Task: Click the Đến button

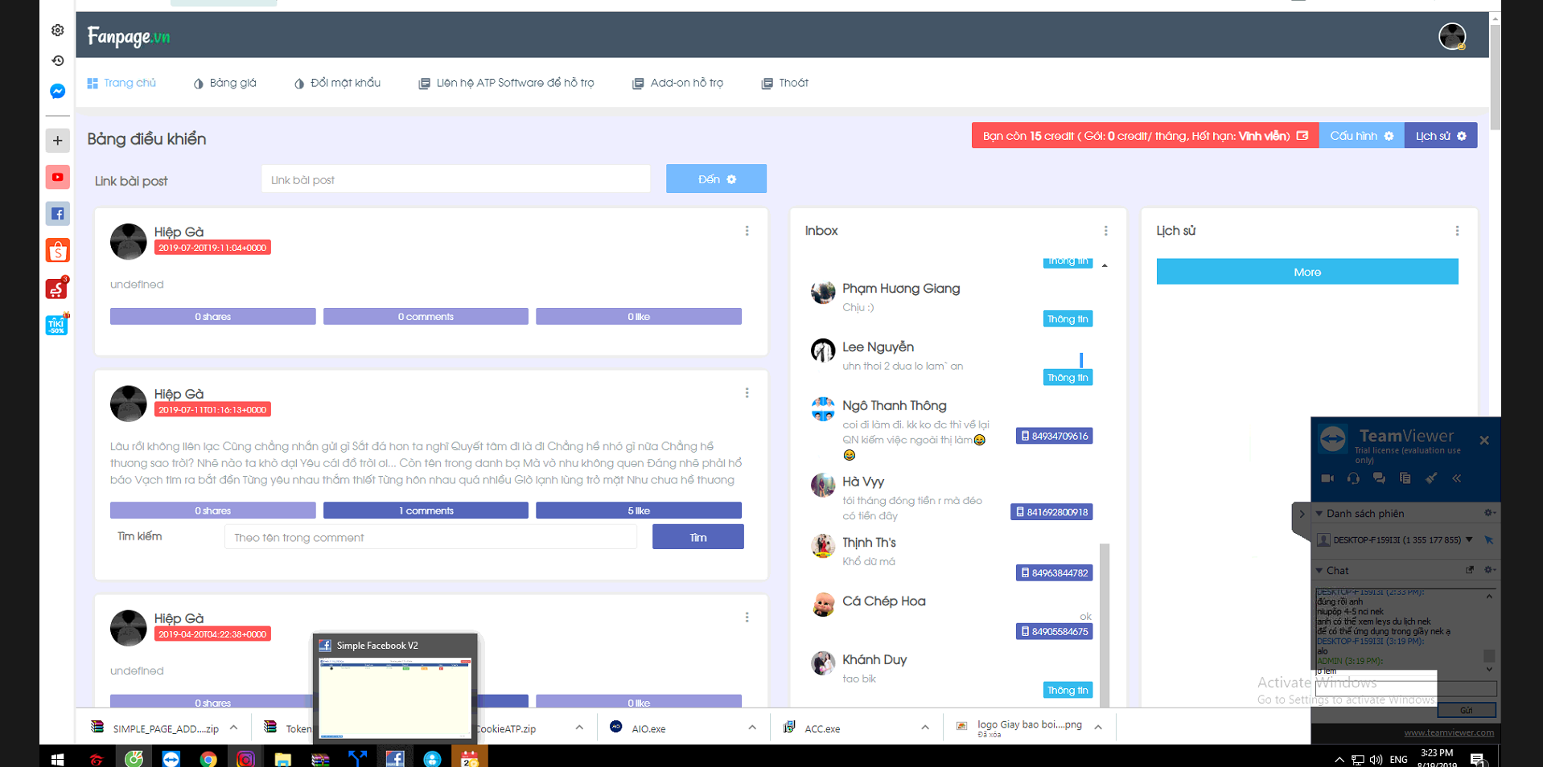Action: [x=716, y=178]
